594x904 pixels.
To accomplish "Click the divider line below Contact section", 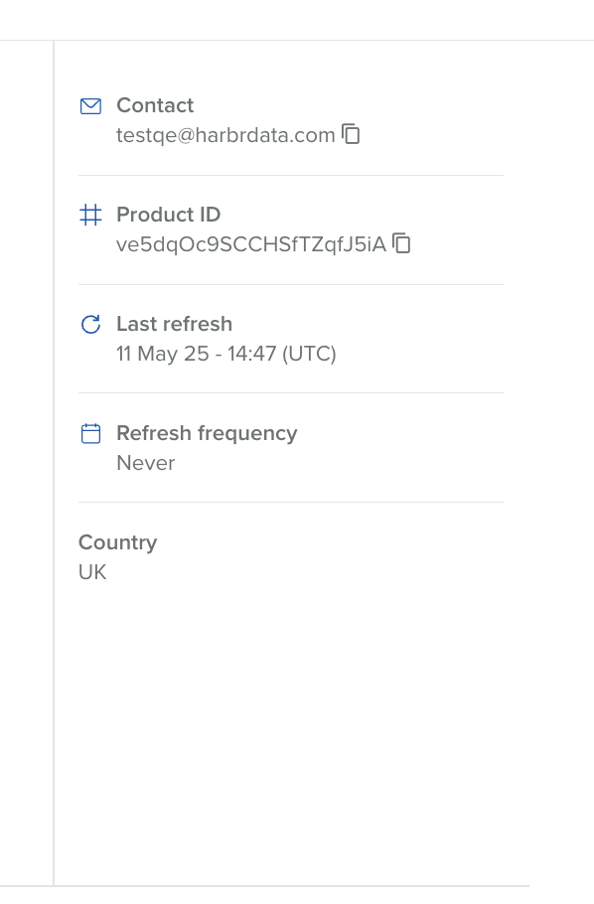I will tap(291, 175).
